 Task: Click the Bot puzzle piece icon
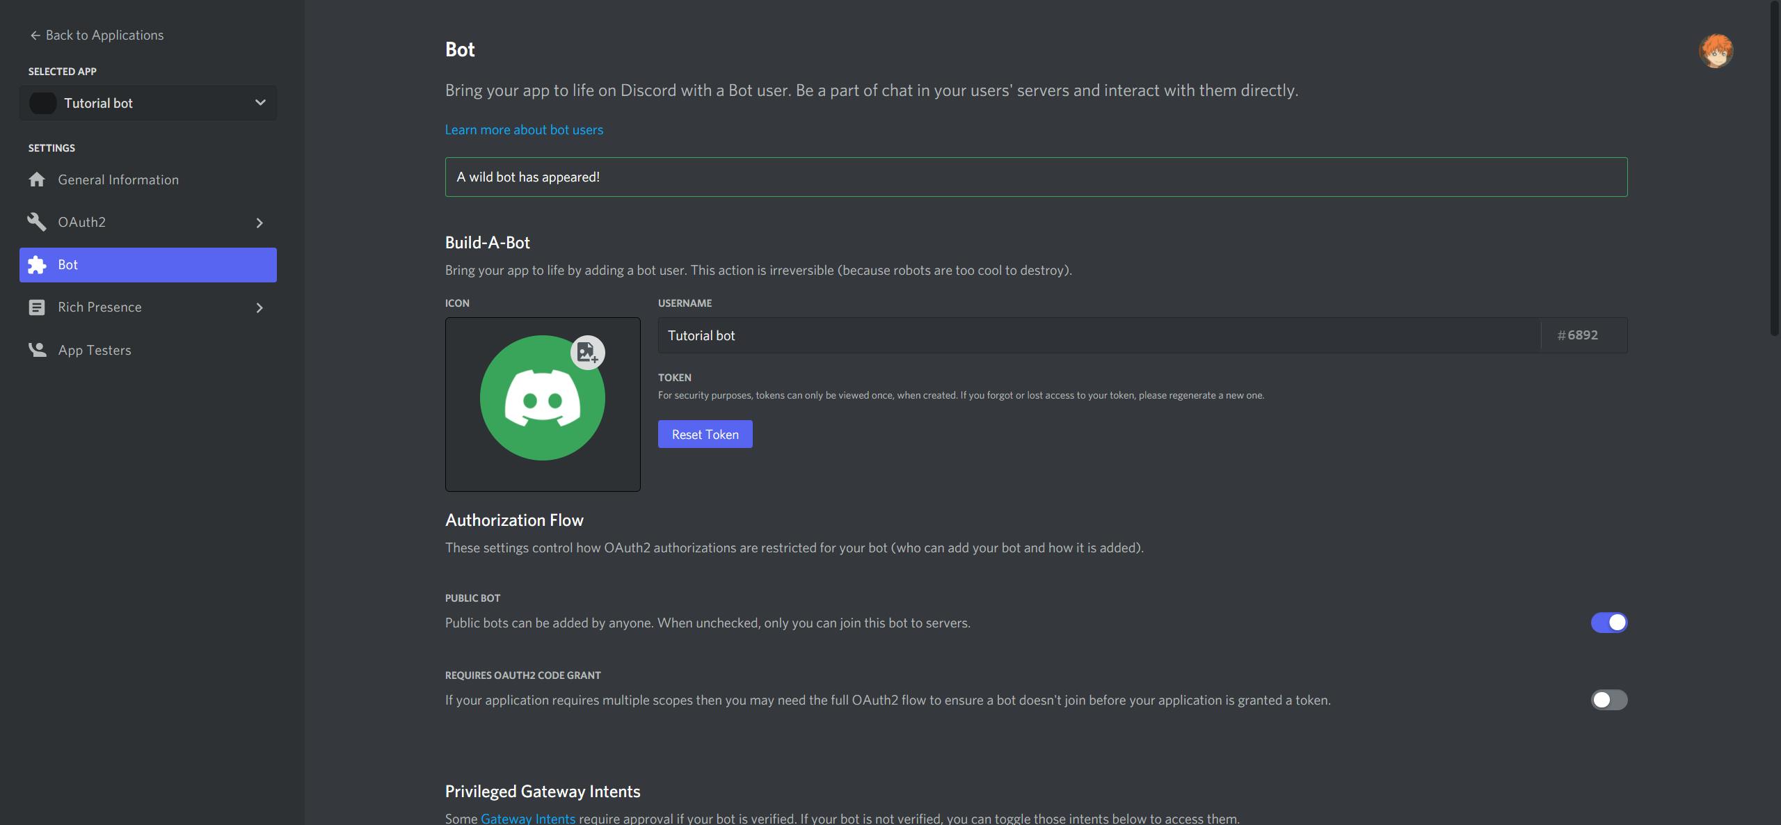(x=40, y=265)
